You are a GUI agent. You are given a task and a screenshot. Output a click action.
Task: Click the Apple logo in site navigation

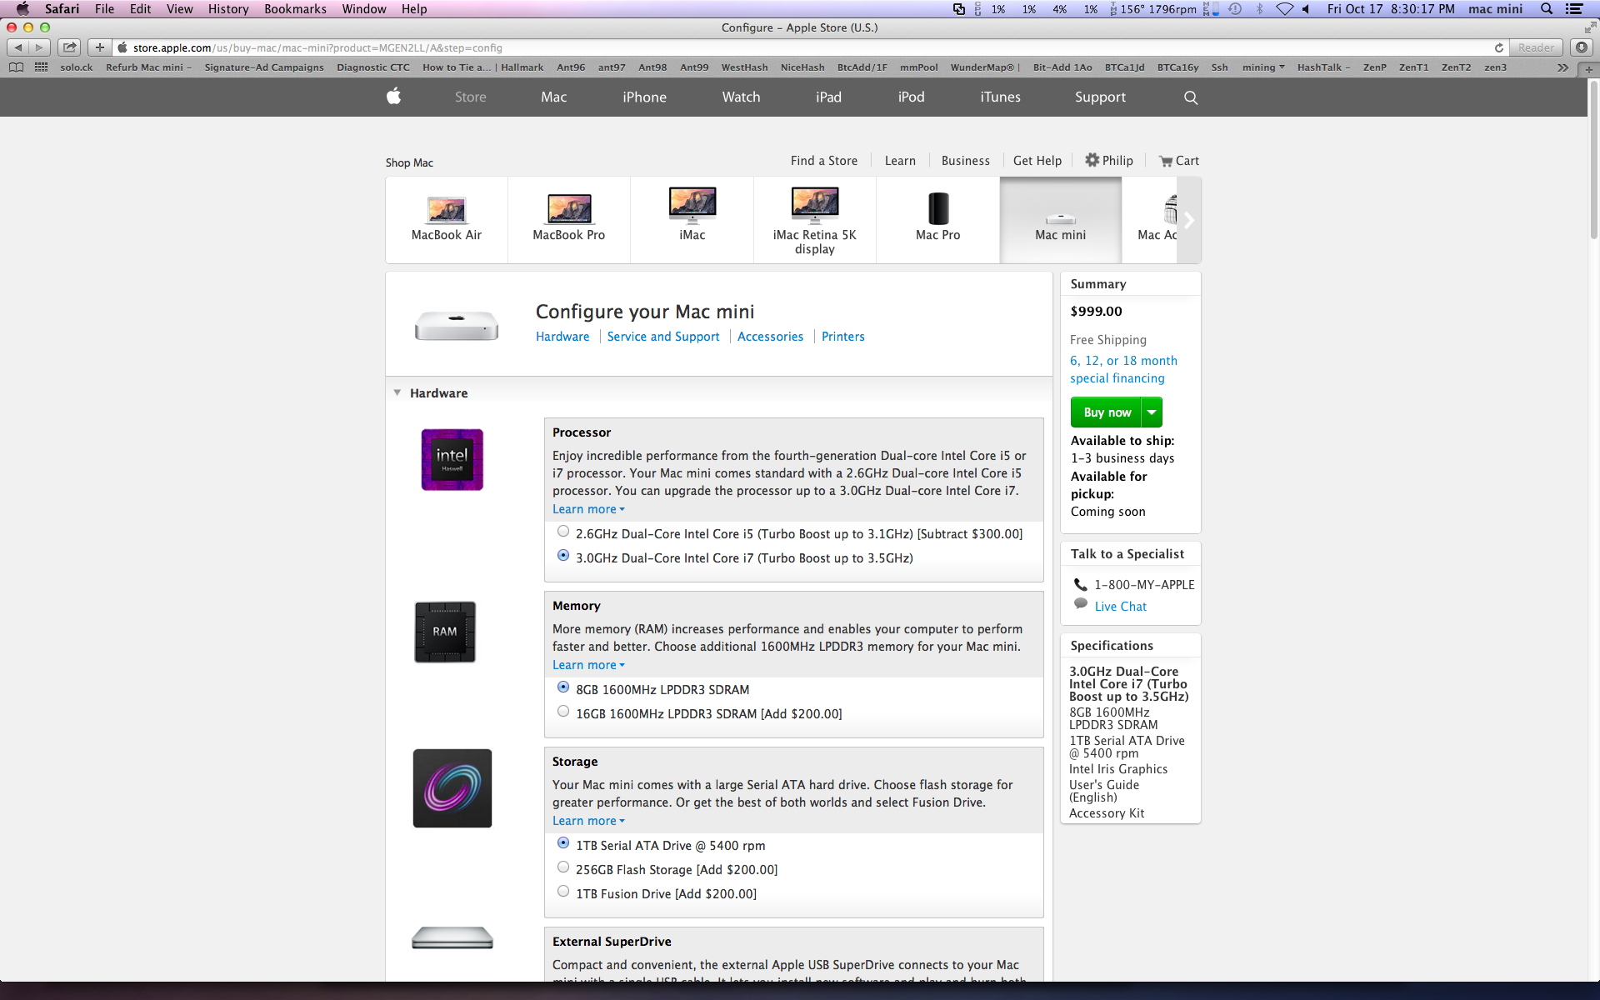394,97
